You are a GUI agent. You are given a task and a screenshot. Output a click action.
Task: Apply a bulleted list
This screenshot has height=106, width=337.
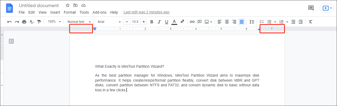tap(270, 22)
